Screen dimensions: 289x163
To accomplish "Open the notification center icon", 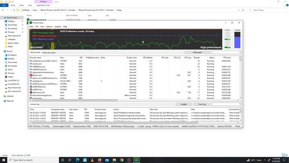I will coord(284,160).
